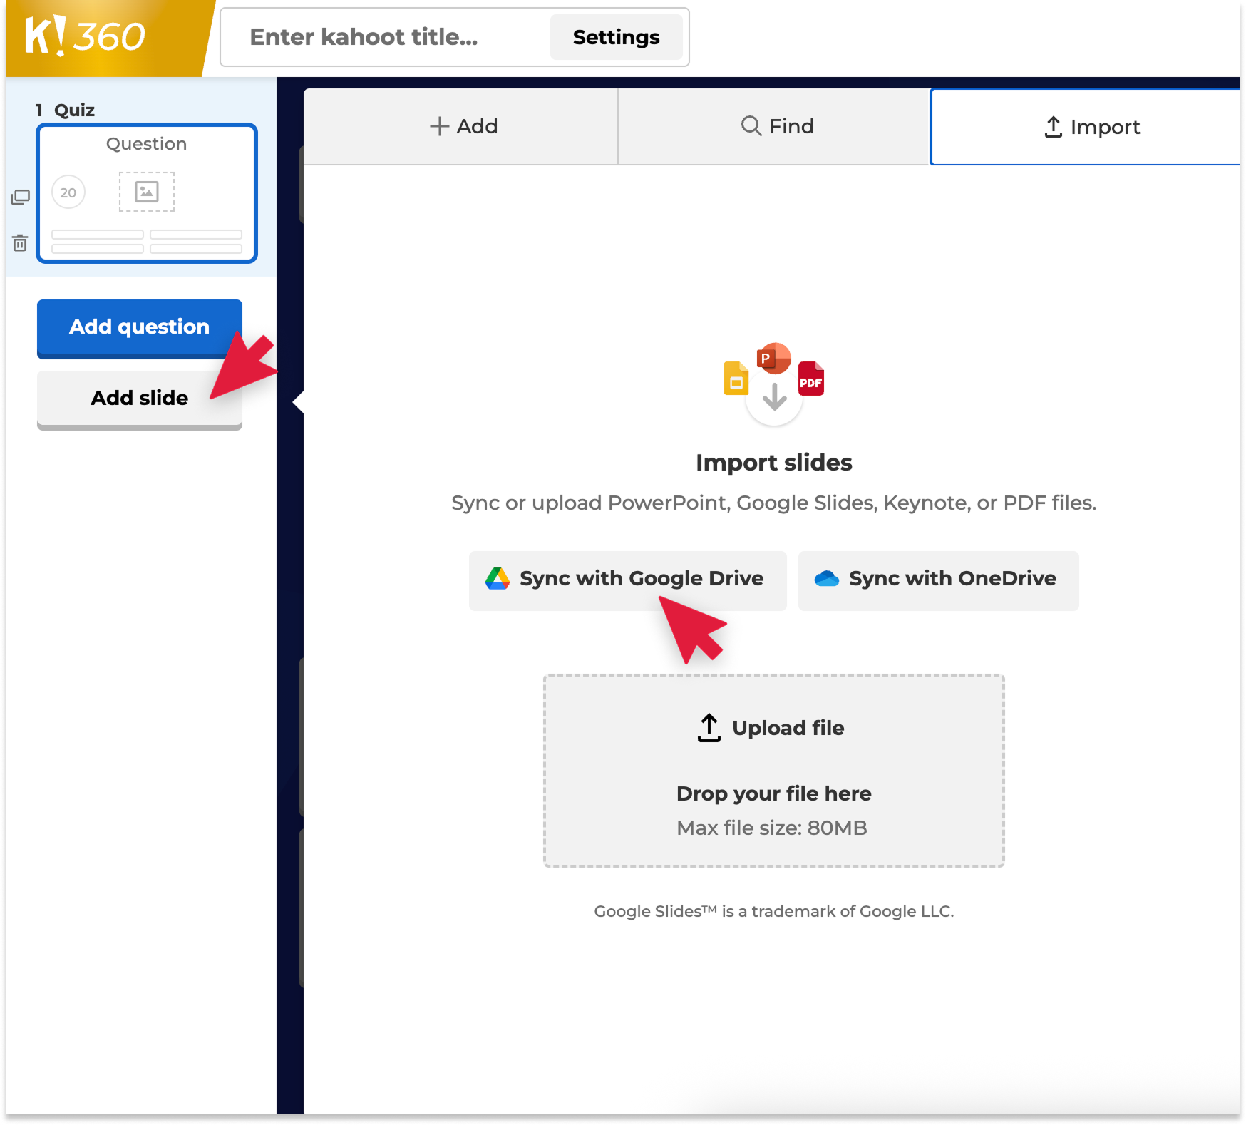The height and width of the screenshot is (1125, 1246).
Task: Select the Question slide thumbnail
Action: point(147,193)
